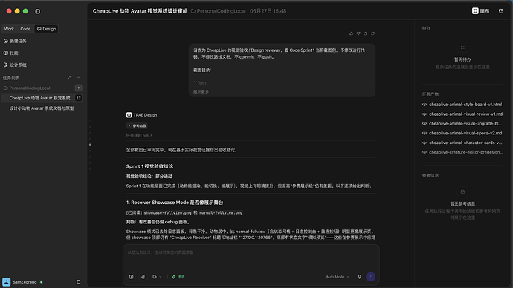Toggle the right panel layout icon
This screenshot has width=513, height=288.
(x=501, y=11)
